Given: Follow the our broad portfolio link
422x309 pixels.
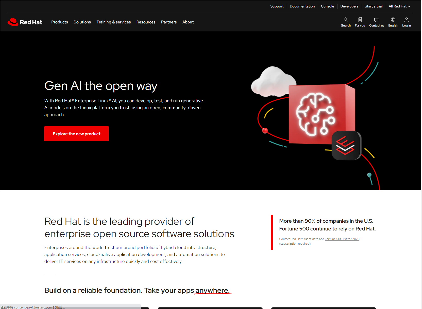Looking at the screenshot, I should [135, 247].
